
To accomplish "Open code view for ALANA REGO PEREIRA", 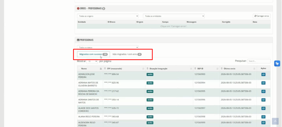I will 263,117.
